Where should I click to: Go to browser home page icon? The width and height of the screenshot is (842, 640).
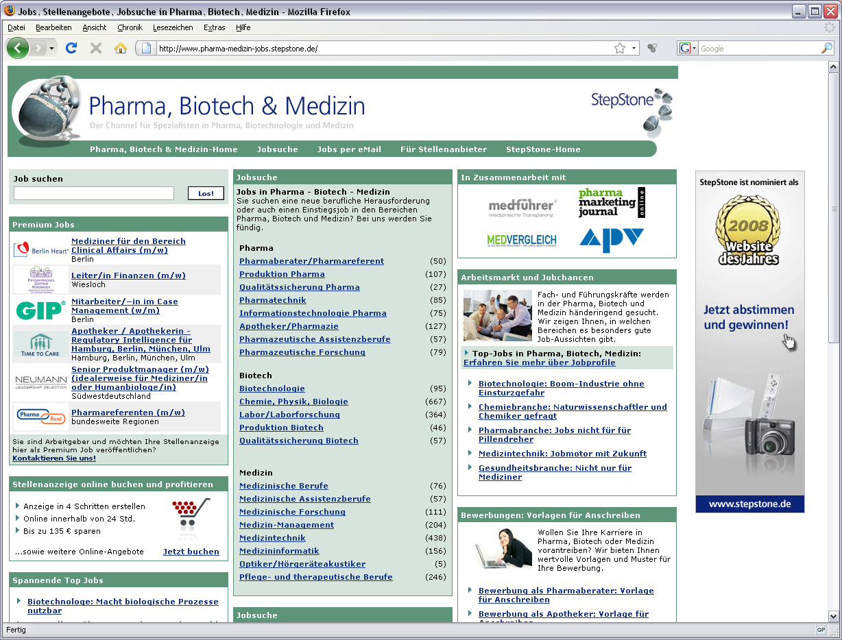121,48
